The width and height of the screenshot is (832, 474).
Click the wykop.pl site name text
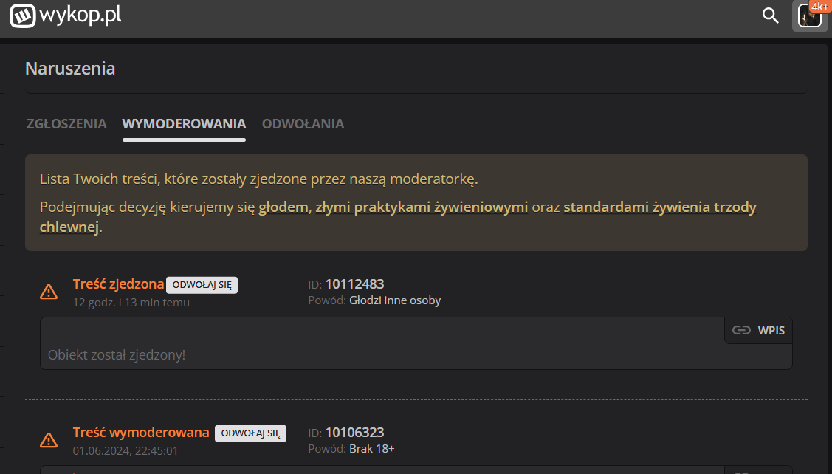click(x=80, y=15)
